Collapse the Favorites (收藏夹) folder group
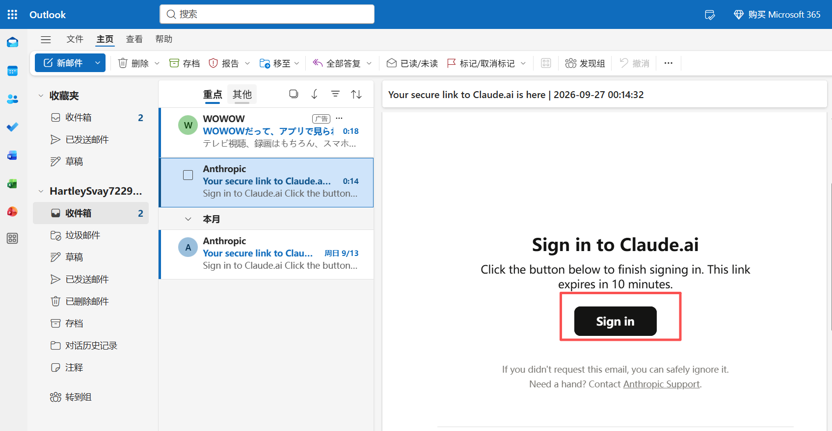Image resolution: width=832 pixels, height=431 pixels. point(41,96)
